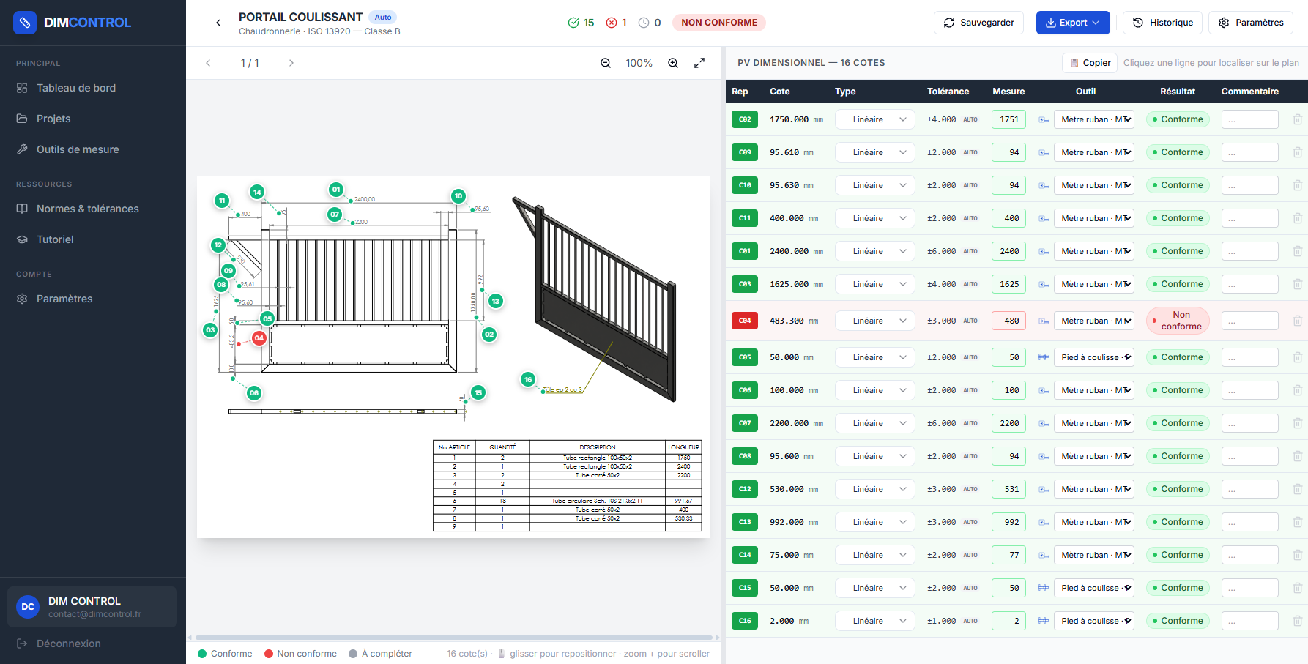
Task: Open the Export dropdown menu
Action: click(x=1073, y=23)
